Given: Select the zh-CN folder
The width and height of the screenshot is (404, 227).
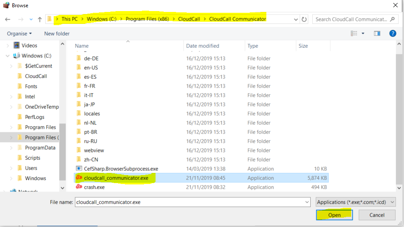Looking at the screenshot, I should [91, 160].
